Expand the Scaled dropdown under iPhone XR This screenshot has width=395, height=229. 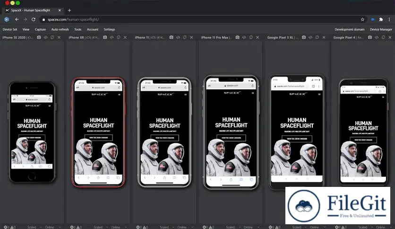point(101,227)
